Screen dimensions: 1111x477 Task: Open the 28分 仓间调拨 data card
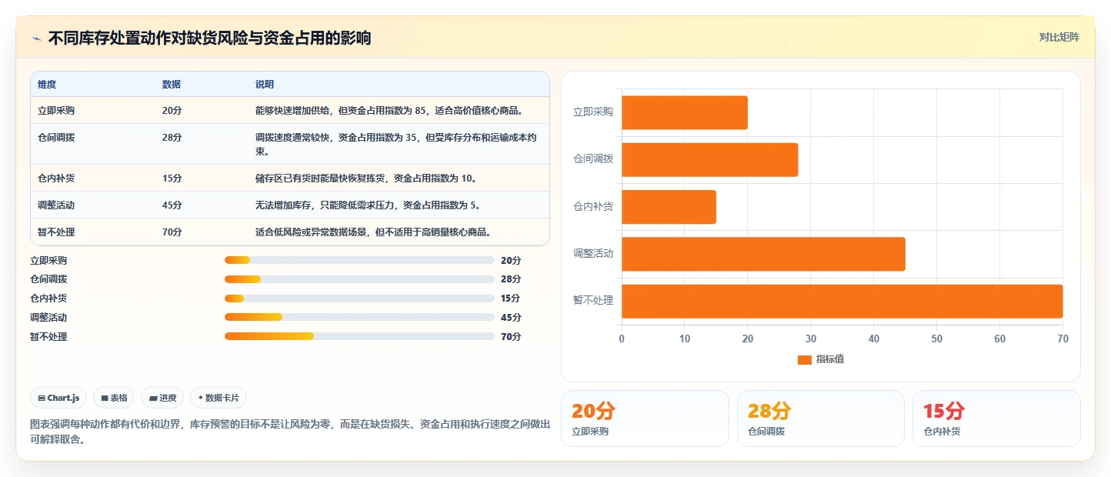[821, 419]
